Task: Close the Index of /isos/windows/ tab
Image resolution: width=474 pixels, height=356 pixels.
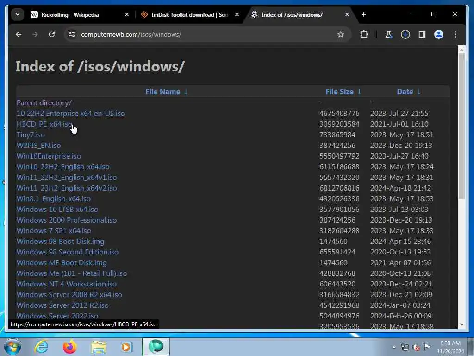Action: tap(347, 14)
